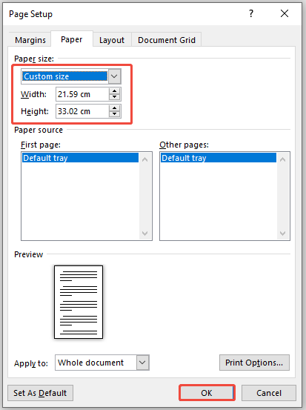Click First page list scroll down arrow
Image resolution: width=306 pixels, height=410 pixels.
(x=145, y=233)
